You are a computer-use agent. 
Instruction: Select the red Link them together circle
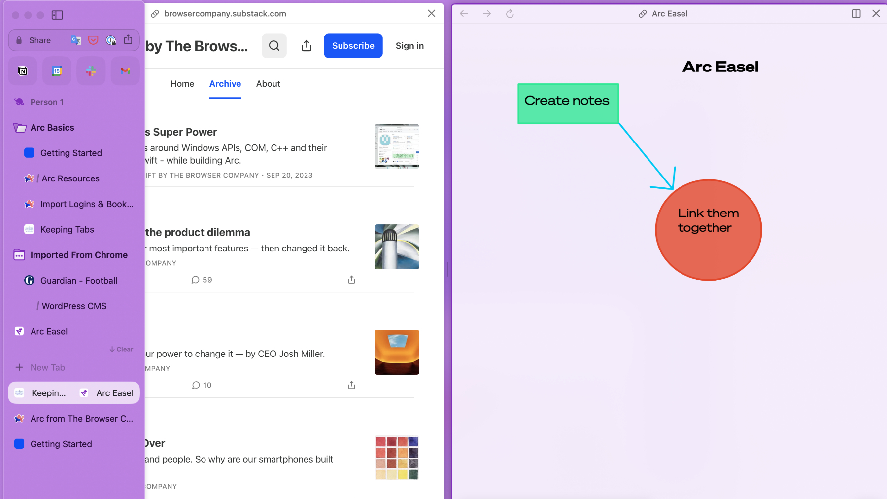[709, 230]
